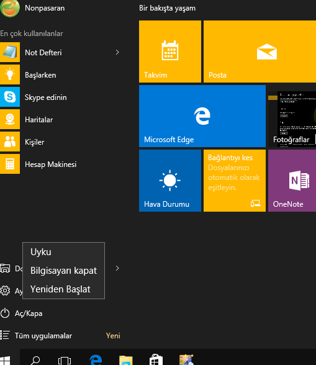Open the Store from the taskbar
This screenshot has height=365, width=316.
point(156,359)
